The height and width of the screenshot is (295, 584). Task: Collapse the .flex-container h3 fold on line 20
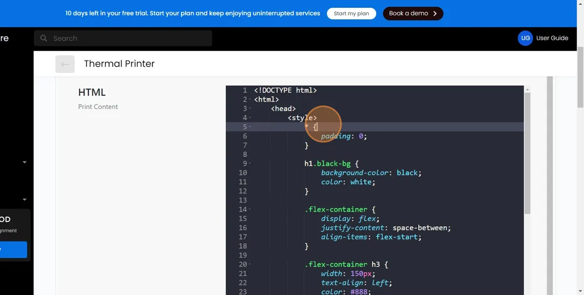pos(250,264)
